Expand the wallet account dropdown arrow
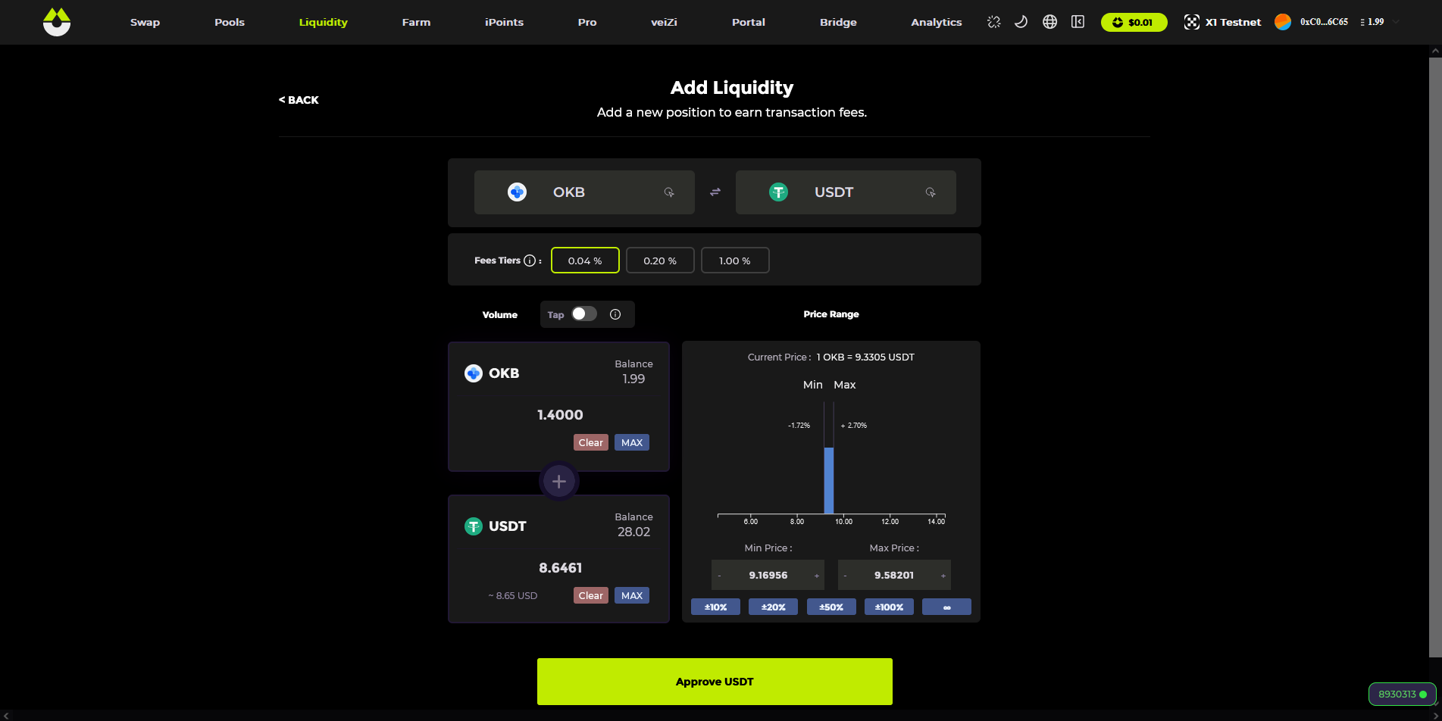 [1396, 22]
